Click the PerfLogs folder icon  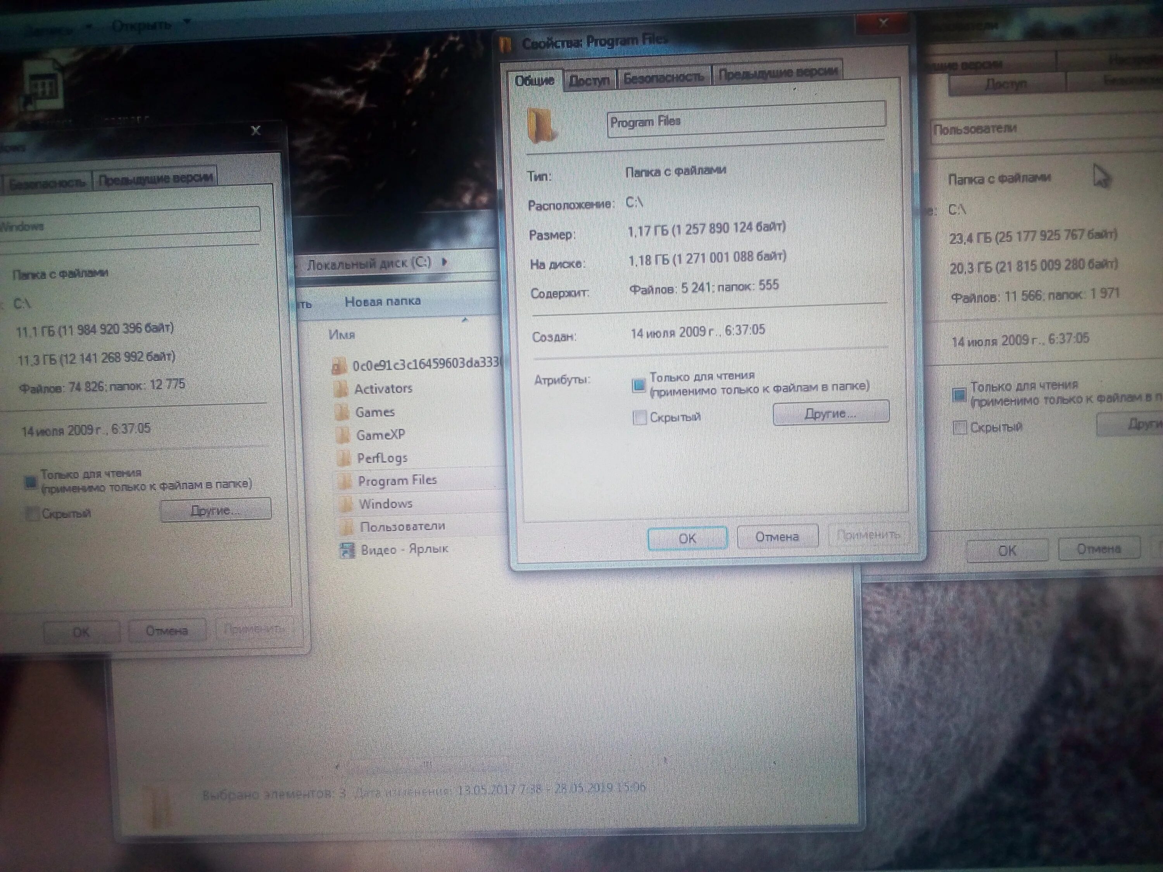(x=344, y=458)
